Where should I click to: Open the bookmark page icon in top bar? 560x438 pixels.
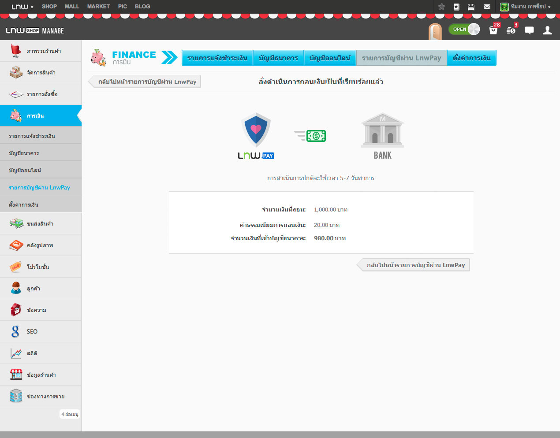tap(456, 7)
